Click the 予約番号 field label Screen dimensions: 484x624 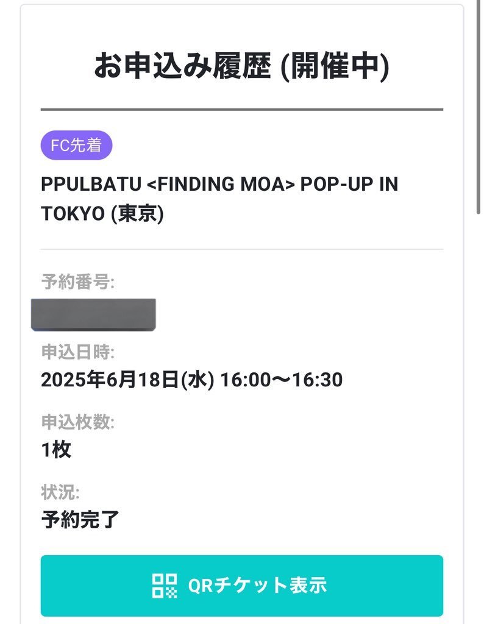pos(77,282)
